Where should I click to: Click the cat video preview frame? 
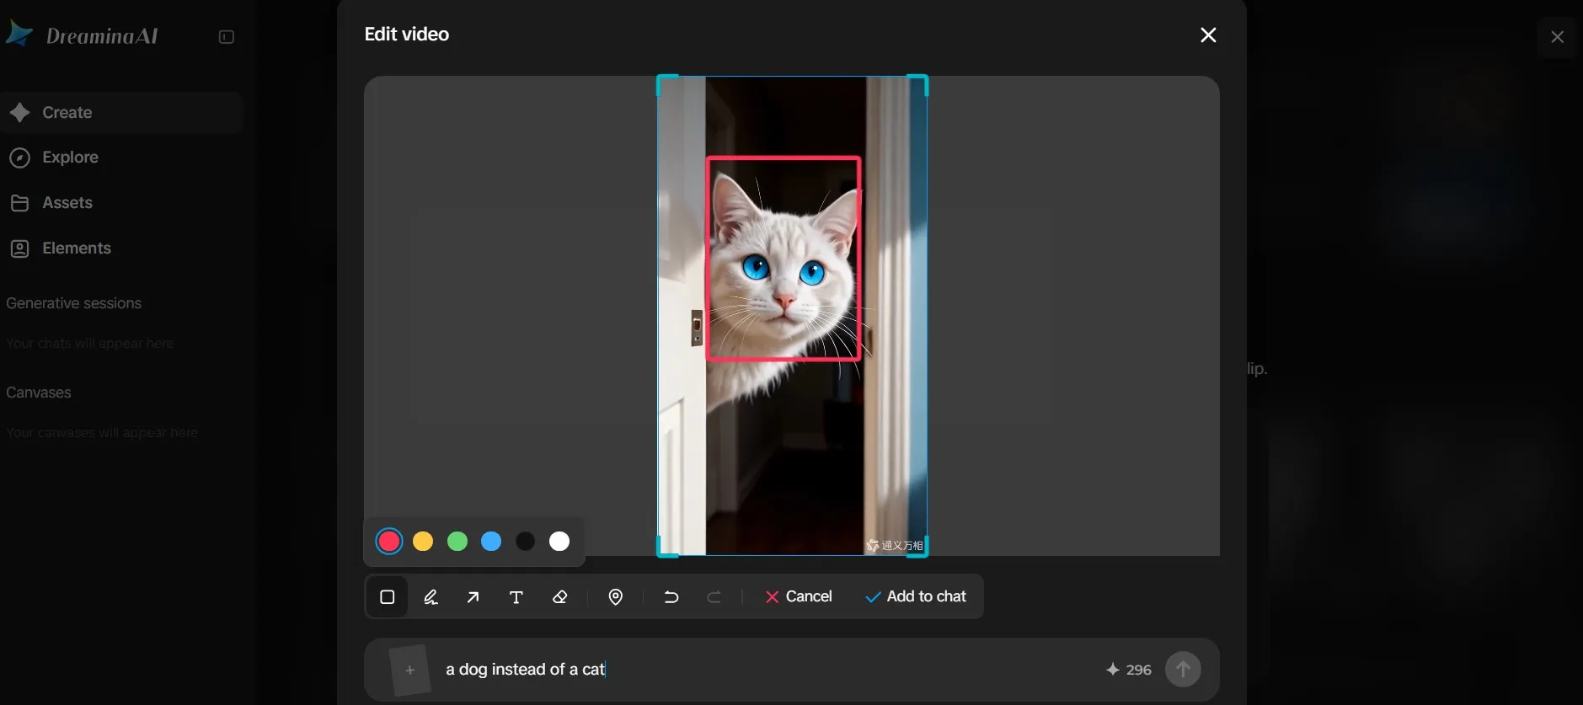coord(792,316)
